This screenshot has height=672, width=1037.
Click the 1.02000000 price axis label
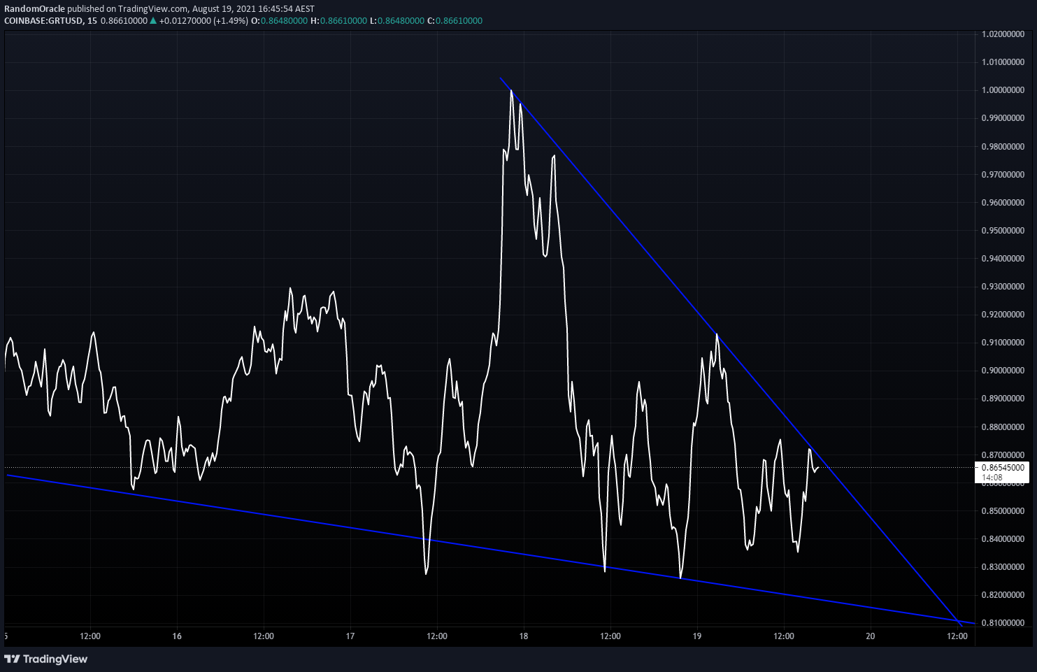[1003, 34]
